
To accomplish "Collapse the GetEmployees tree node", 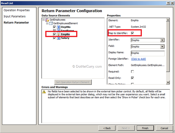I will point(44,20).
